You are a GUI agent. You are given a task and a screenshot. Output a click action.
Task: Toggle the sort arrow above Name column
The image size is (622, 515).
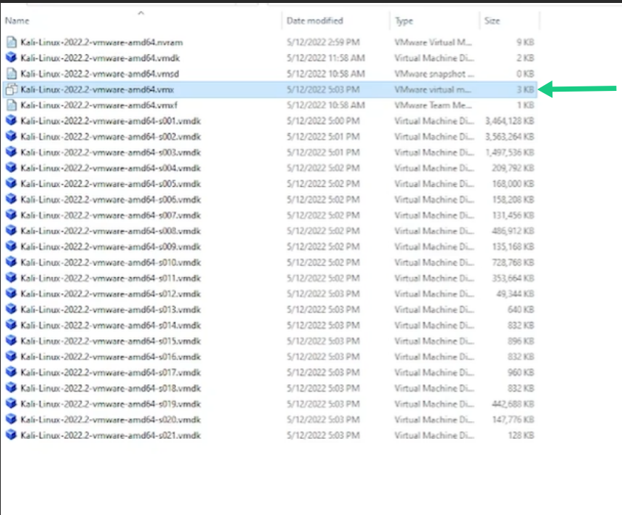point(141,13)
